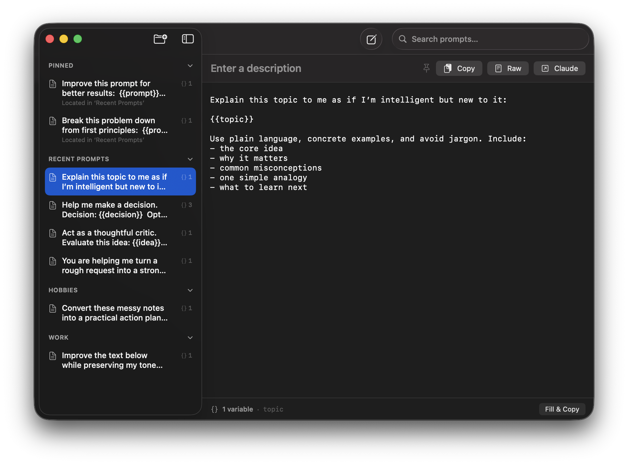Click document icon of 'Improve this prompt' row

tap(53, 84)
